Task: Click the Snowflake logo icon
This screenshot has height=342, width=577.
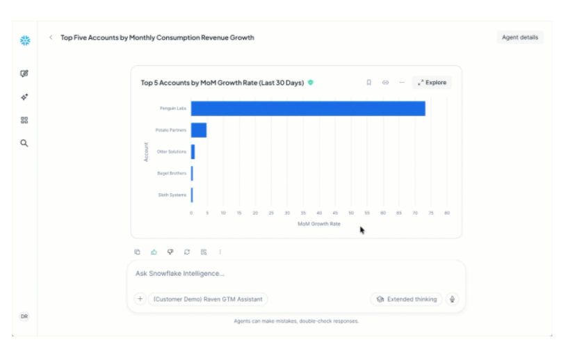Action: click(25, 40)
